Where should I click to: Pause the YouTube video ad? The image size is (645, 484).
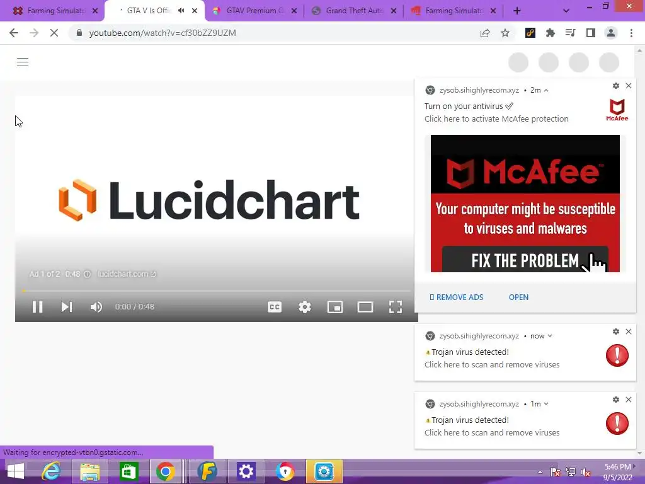tap(37, 307)
